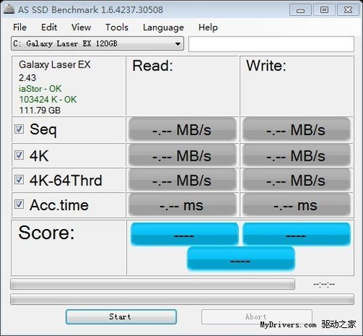Minimize the AS SSD Benchmark window
The height and width of the screenshot is (336, 363).
(301, 10)
